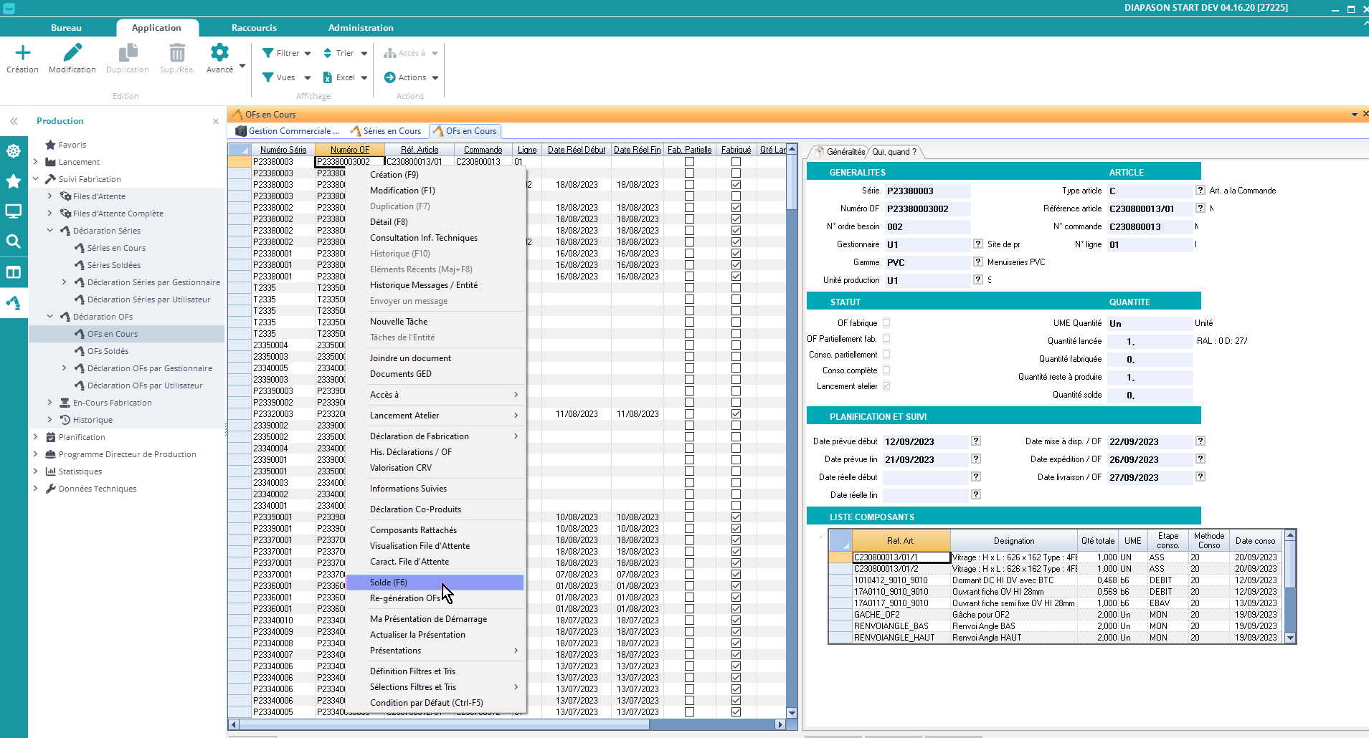The width and height of the screenshot is (1369, 738).
Task: Select Solde (F6) in context menu
Action: pyautogui.click(x=389, y=583)
